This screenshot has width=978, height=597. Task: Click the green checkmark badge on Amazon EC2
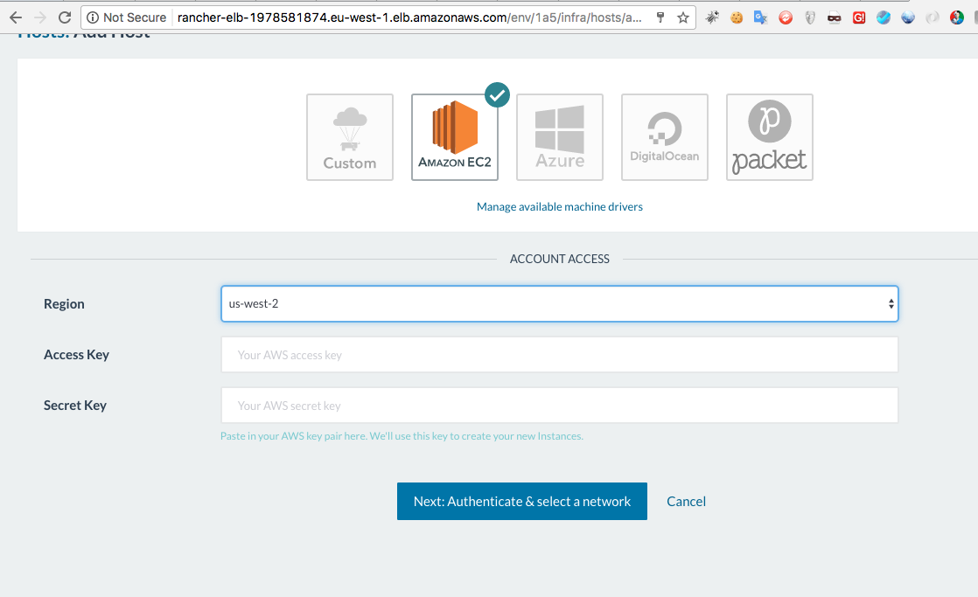pyautogui.click(x=497, y=95)
